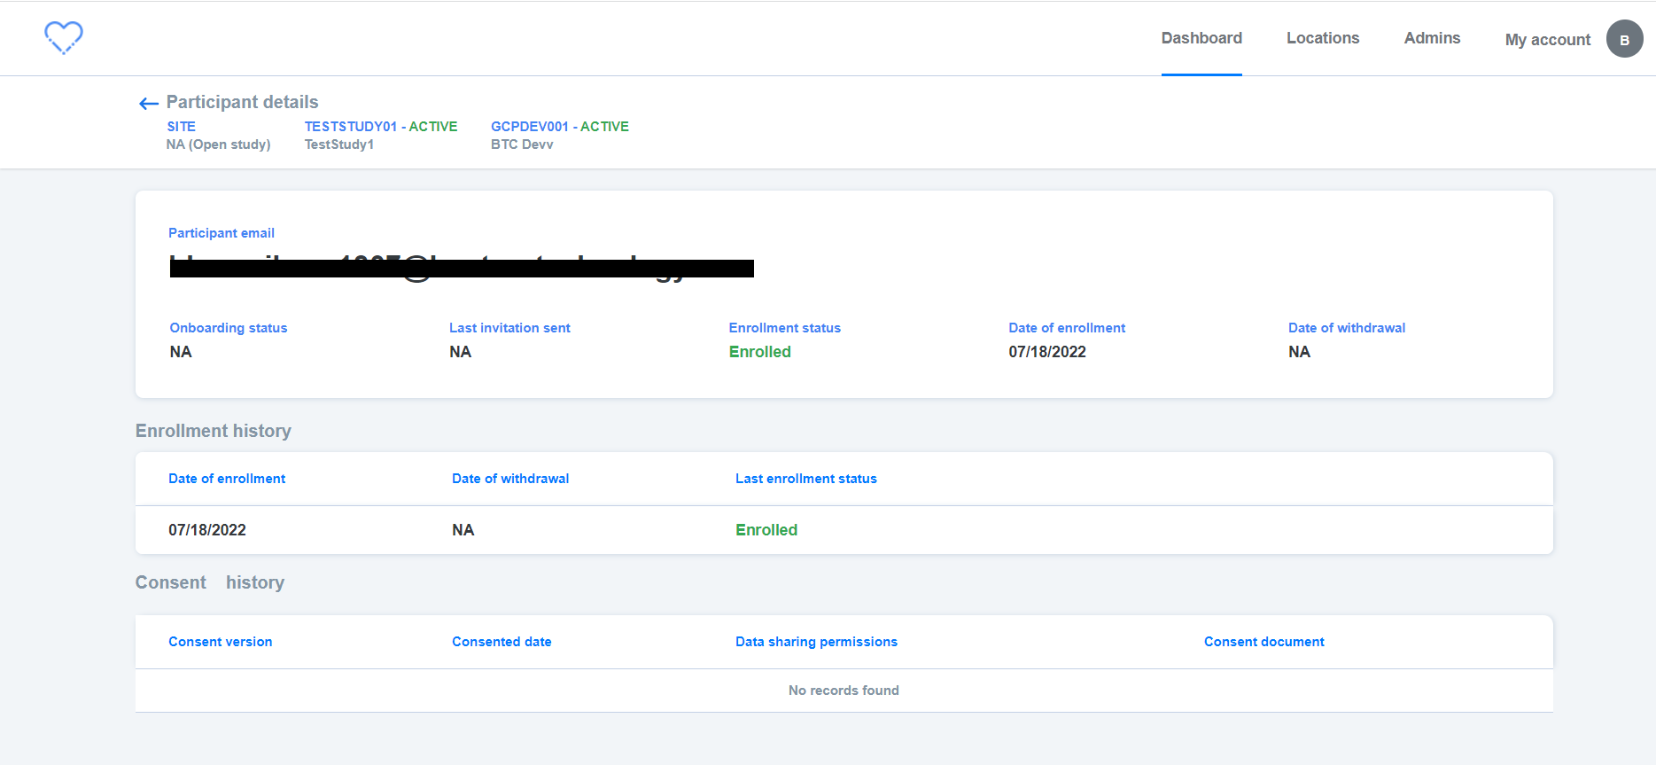Image resolution: width=1656 pixels, height=765 pixels.
Task: Click the TestStudy1 name
Action: point(339,144)
